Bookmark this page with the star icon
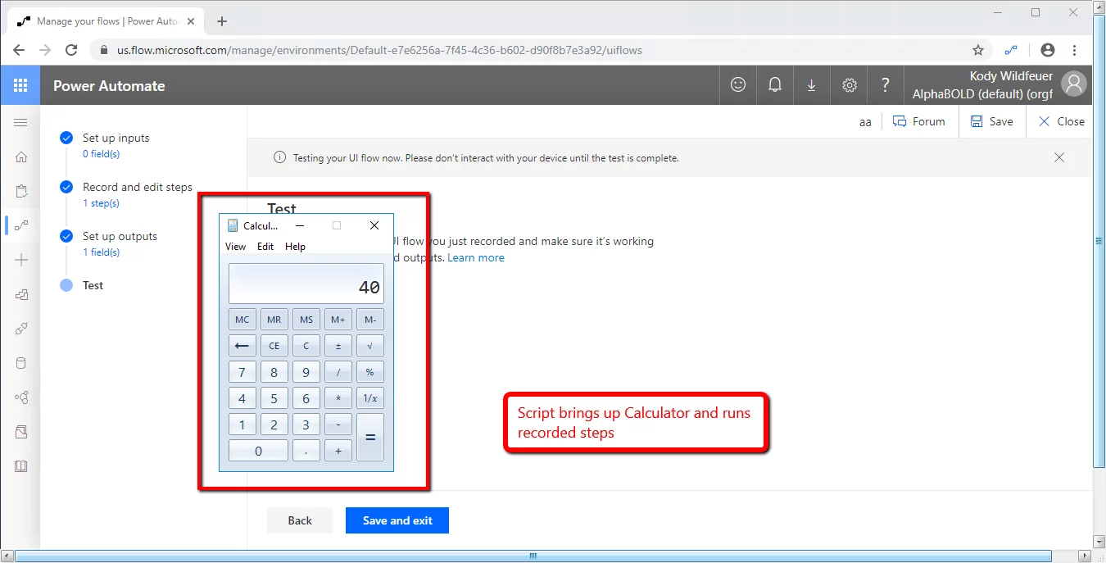The image size is (1106, 563). 978,50
